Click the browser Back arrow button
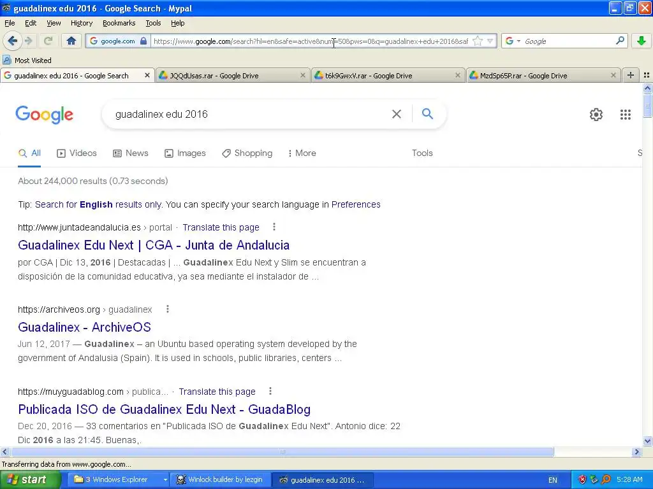Screen dimensions: 653x489 point(13,41)
